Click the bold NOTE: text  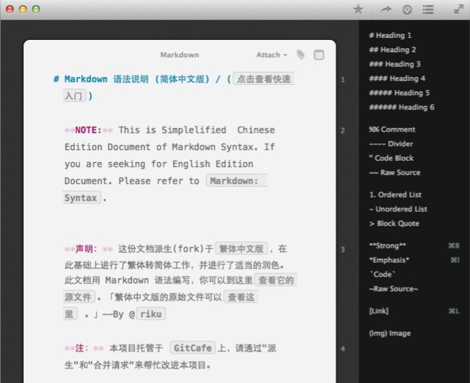[88, 130]
